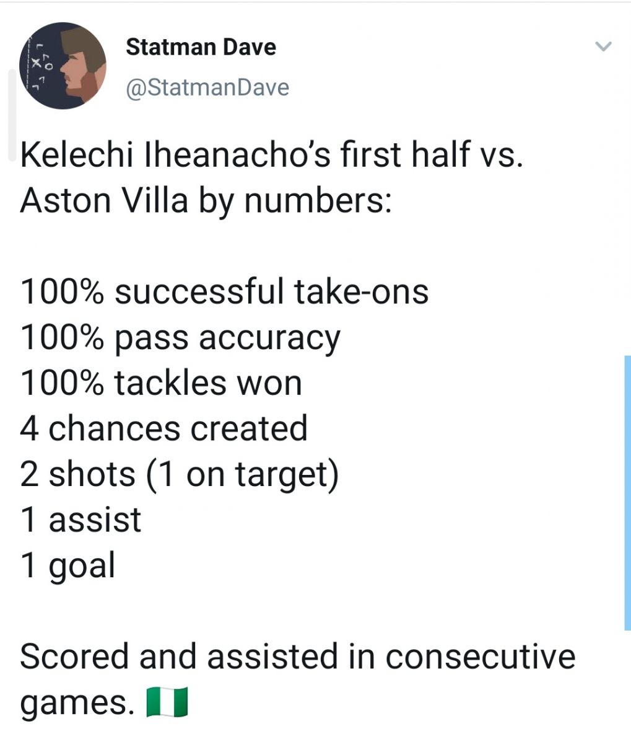Click the "Aston Villa" text

pyautogui.click(x=104, y=201)
